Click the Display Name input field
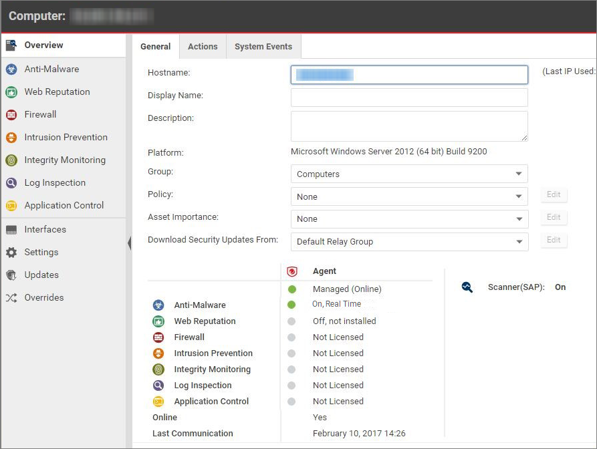The image size is (597, 449). (409, 98)
